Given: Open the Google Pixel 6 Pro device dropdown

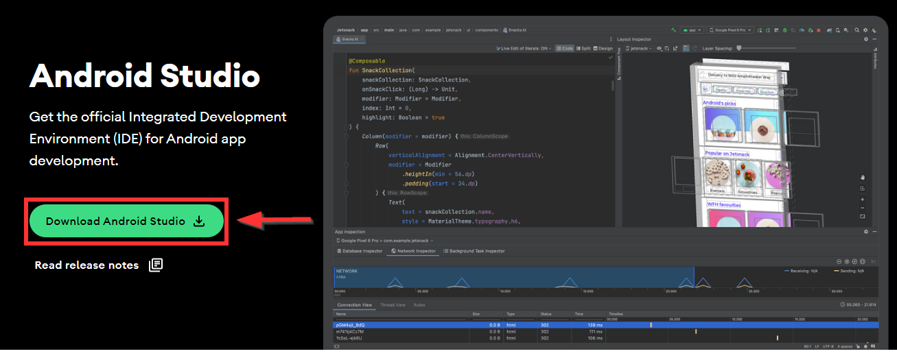Looking at the screenshot, I should (x=730, y=30).
